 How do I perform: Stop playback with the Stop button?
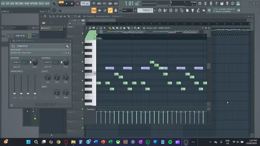[72, 3]
